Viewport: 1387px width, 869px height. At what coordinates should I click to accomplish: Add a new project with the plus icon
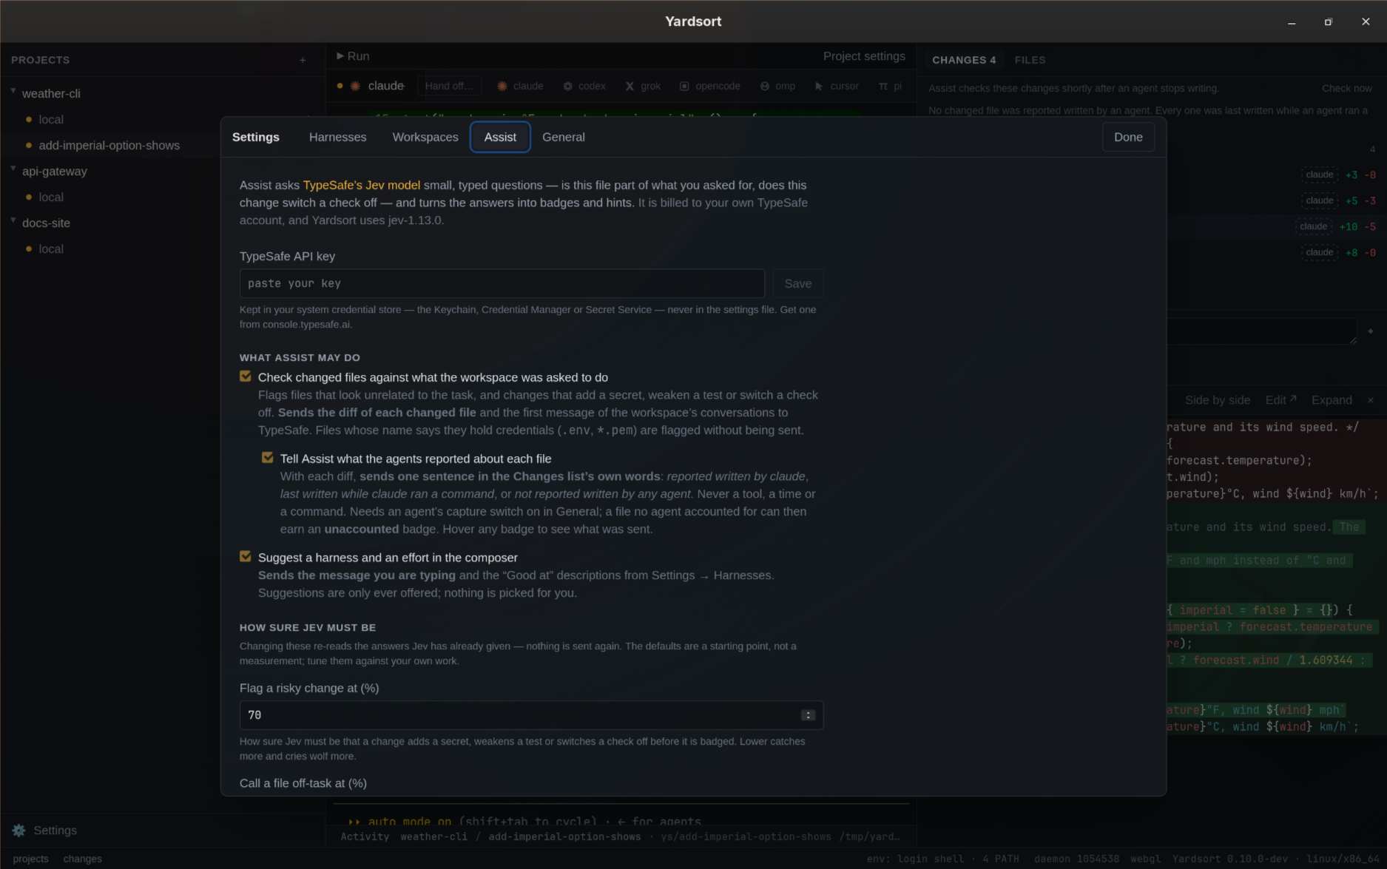pyautogui.click(x=303, y=60)
